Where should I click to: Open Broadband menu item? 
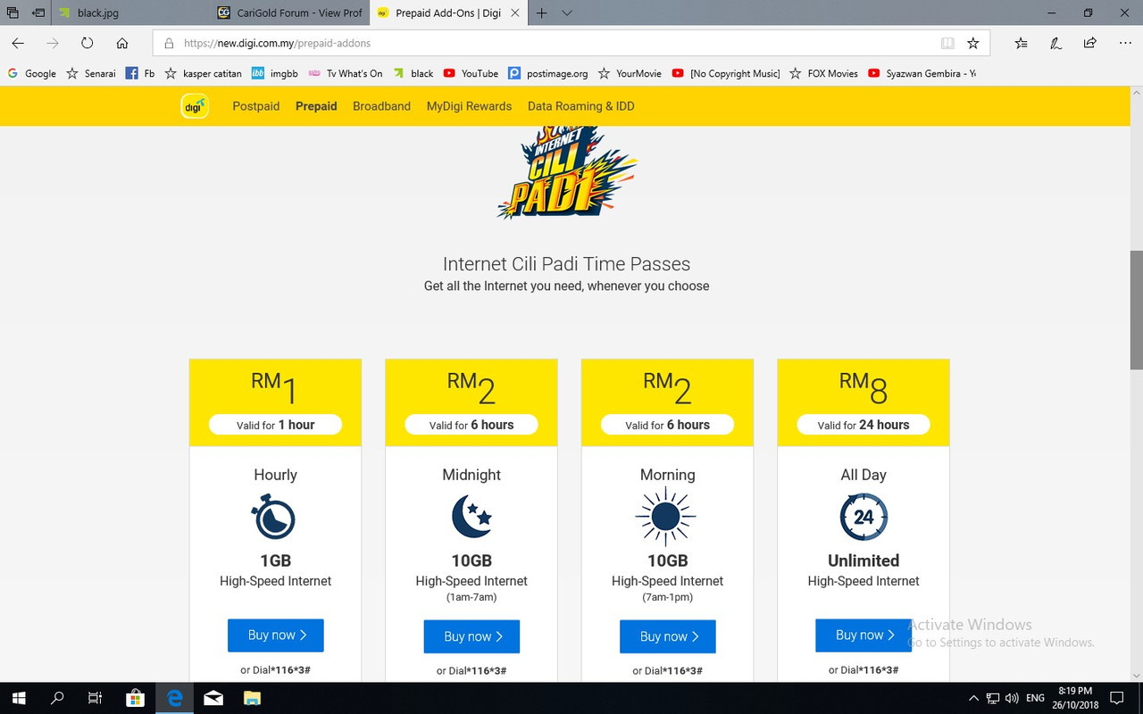click(x=381, y=106)
